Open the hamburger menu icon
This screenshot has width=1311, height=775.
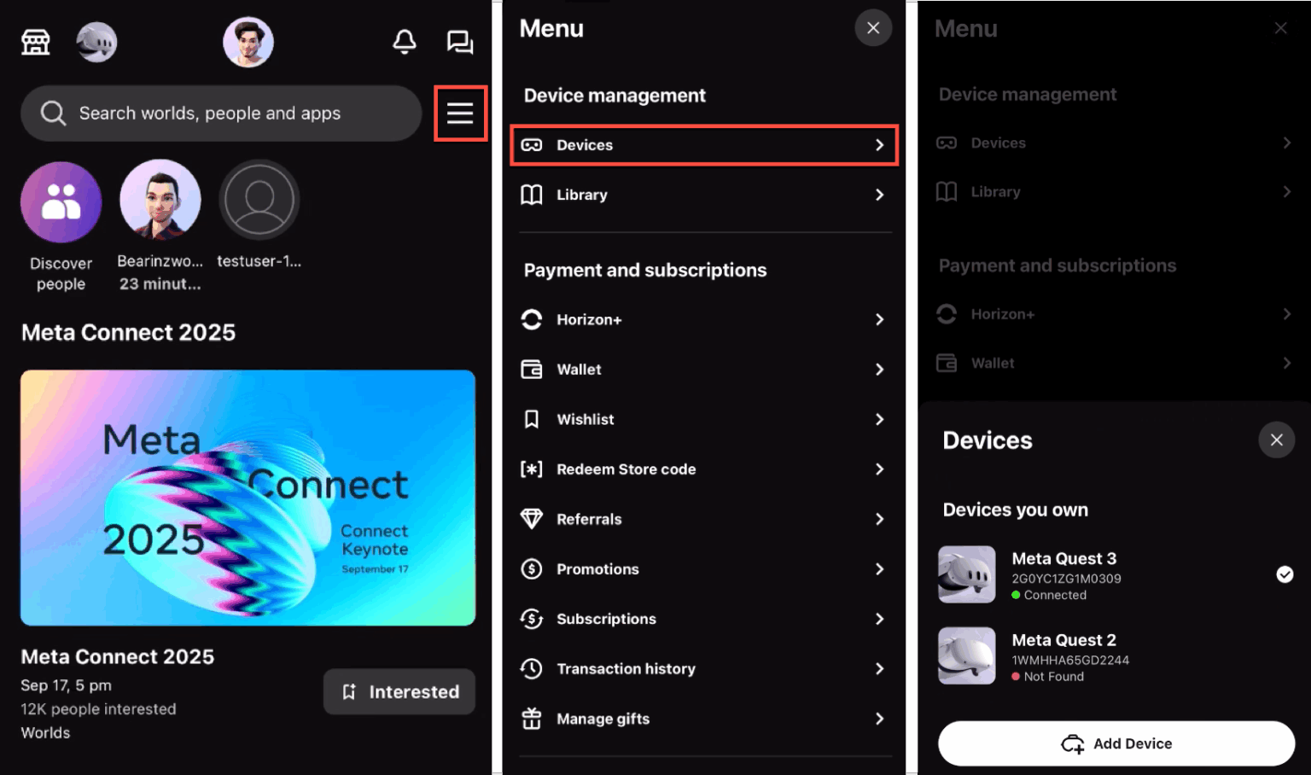[x=460, y=112]
